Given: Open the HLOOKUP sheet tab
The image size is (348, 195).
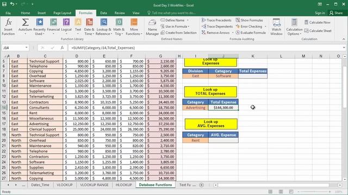Looking at the screenshot, I should [123, 185].
